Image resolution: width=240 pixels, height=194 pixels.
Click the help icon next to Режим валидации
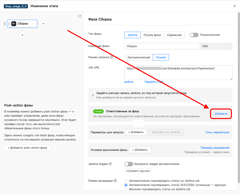click(x=115, y=181)
